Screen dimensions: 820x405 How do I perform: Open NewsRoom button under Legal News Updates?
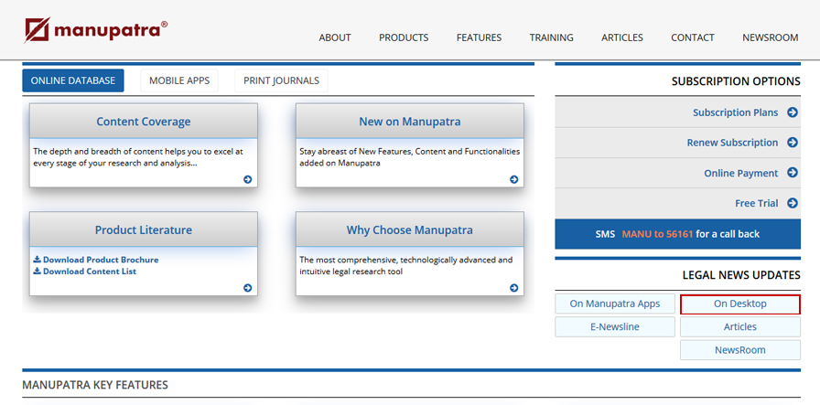pos(740,349)
